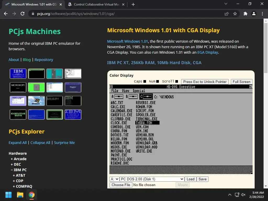
Task: Click Expand All in PCjs Explorer
Action: [18, 143]
